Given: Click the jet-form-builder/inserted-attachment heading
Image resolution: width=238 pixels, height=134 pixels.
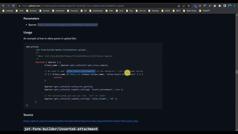Looking at the screenshot, I should 61,129.
